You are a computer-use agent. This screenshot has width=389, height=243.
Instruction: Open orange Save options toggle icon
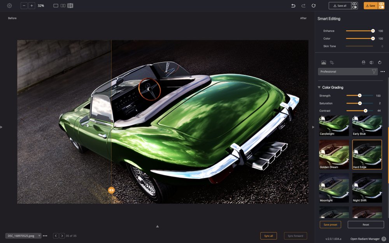click(x=381, y=5)
